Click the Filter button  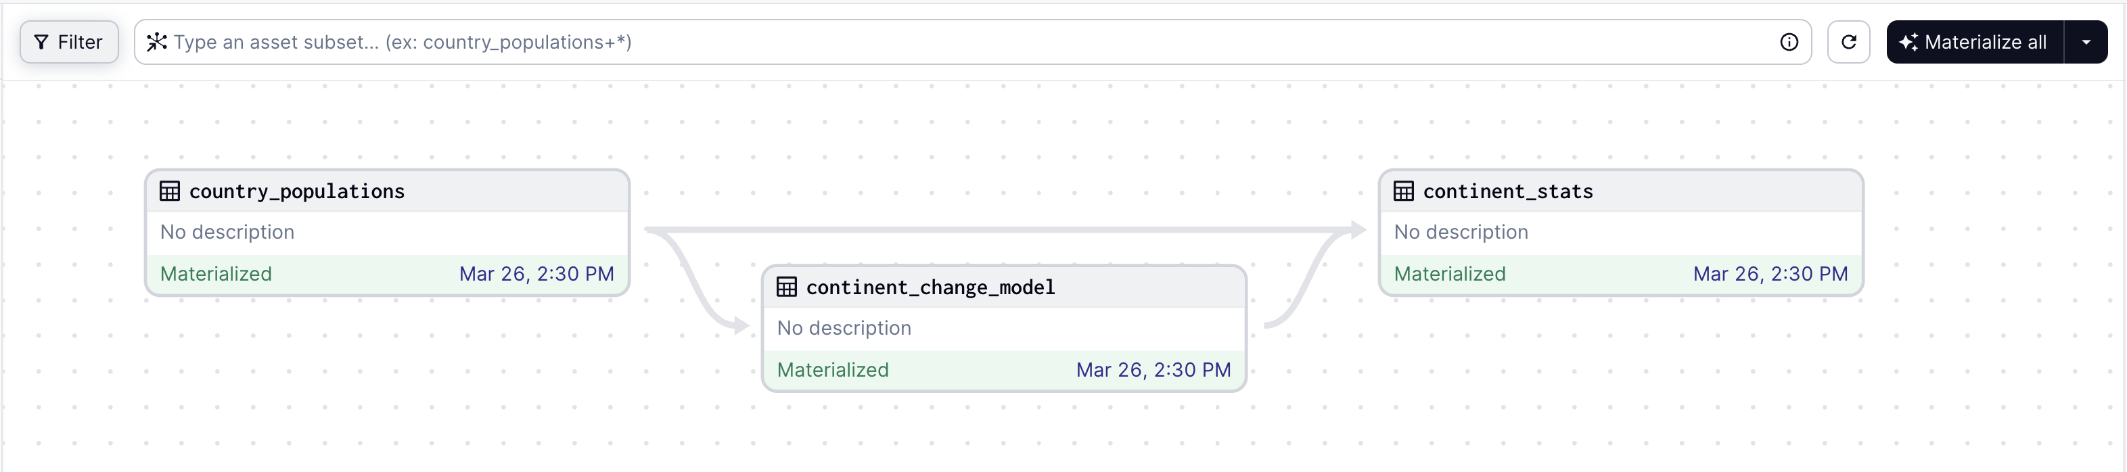click(x=68, y=42)
